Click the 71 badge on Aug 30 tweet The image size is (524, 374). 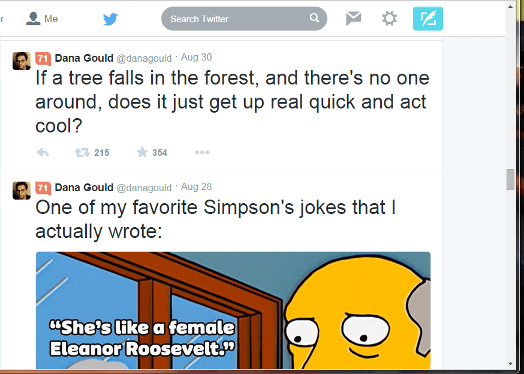(43, 58)
